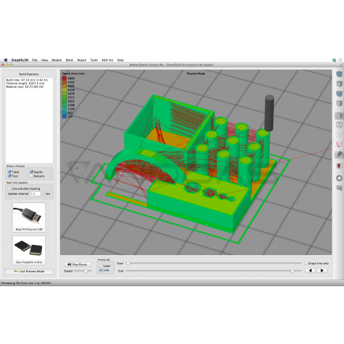Image resolution: width=344 pixels, height=344 pixels.
Task: Enable Live preview tracking
Action: click(x=10, y=189)
